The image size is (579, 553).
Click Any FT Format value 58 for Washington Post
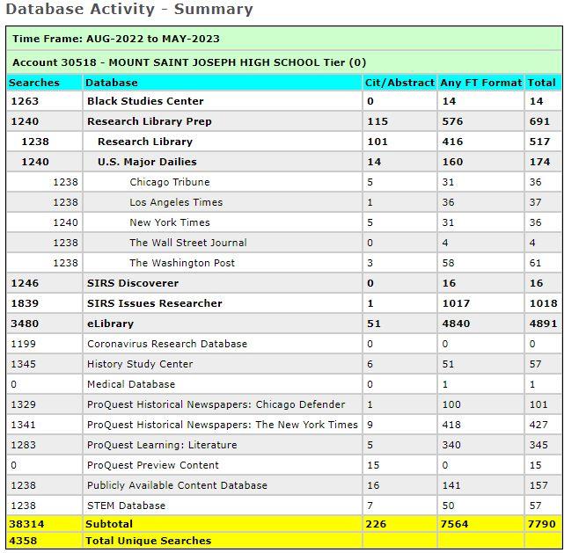(x=448, y=263)
